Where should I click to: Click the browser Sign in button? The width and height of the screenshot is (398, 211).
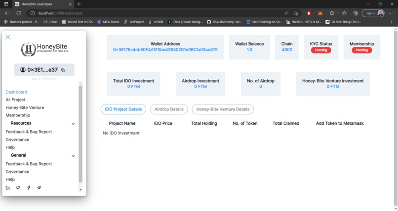373,13
